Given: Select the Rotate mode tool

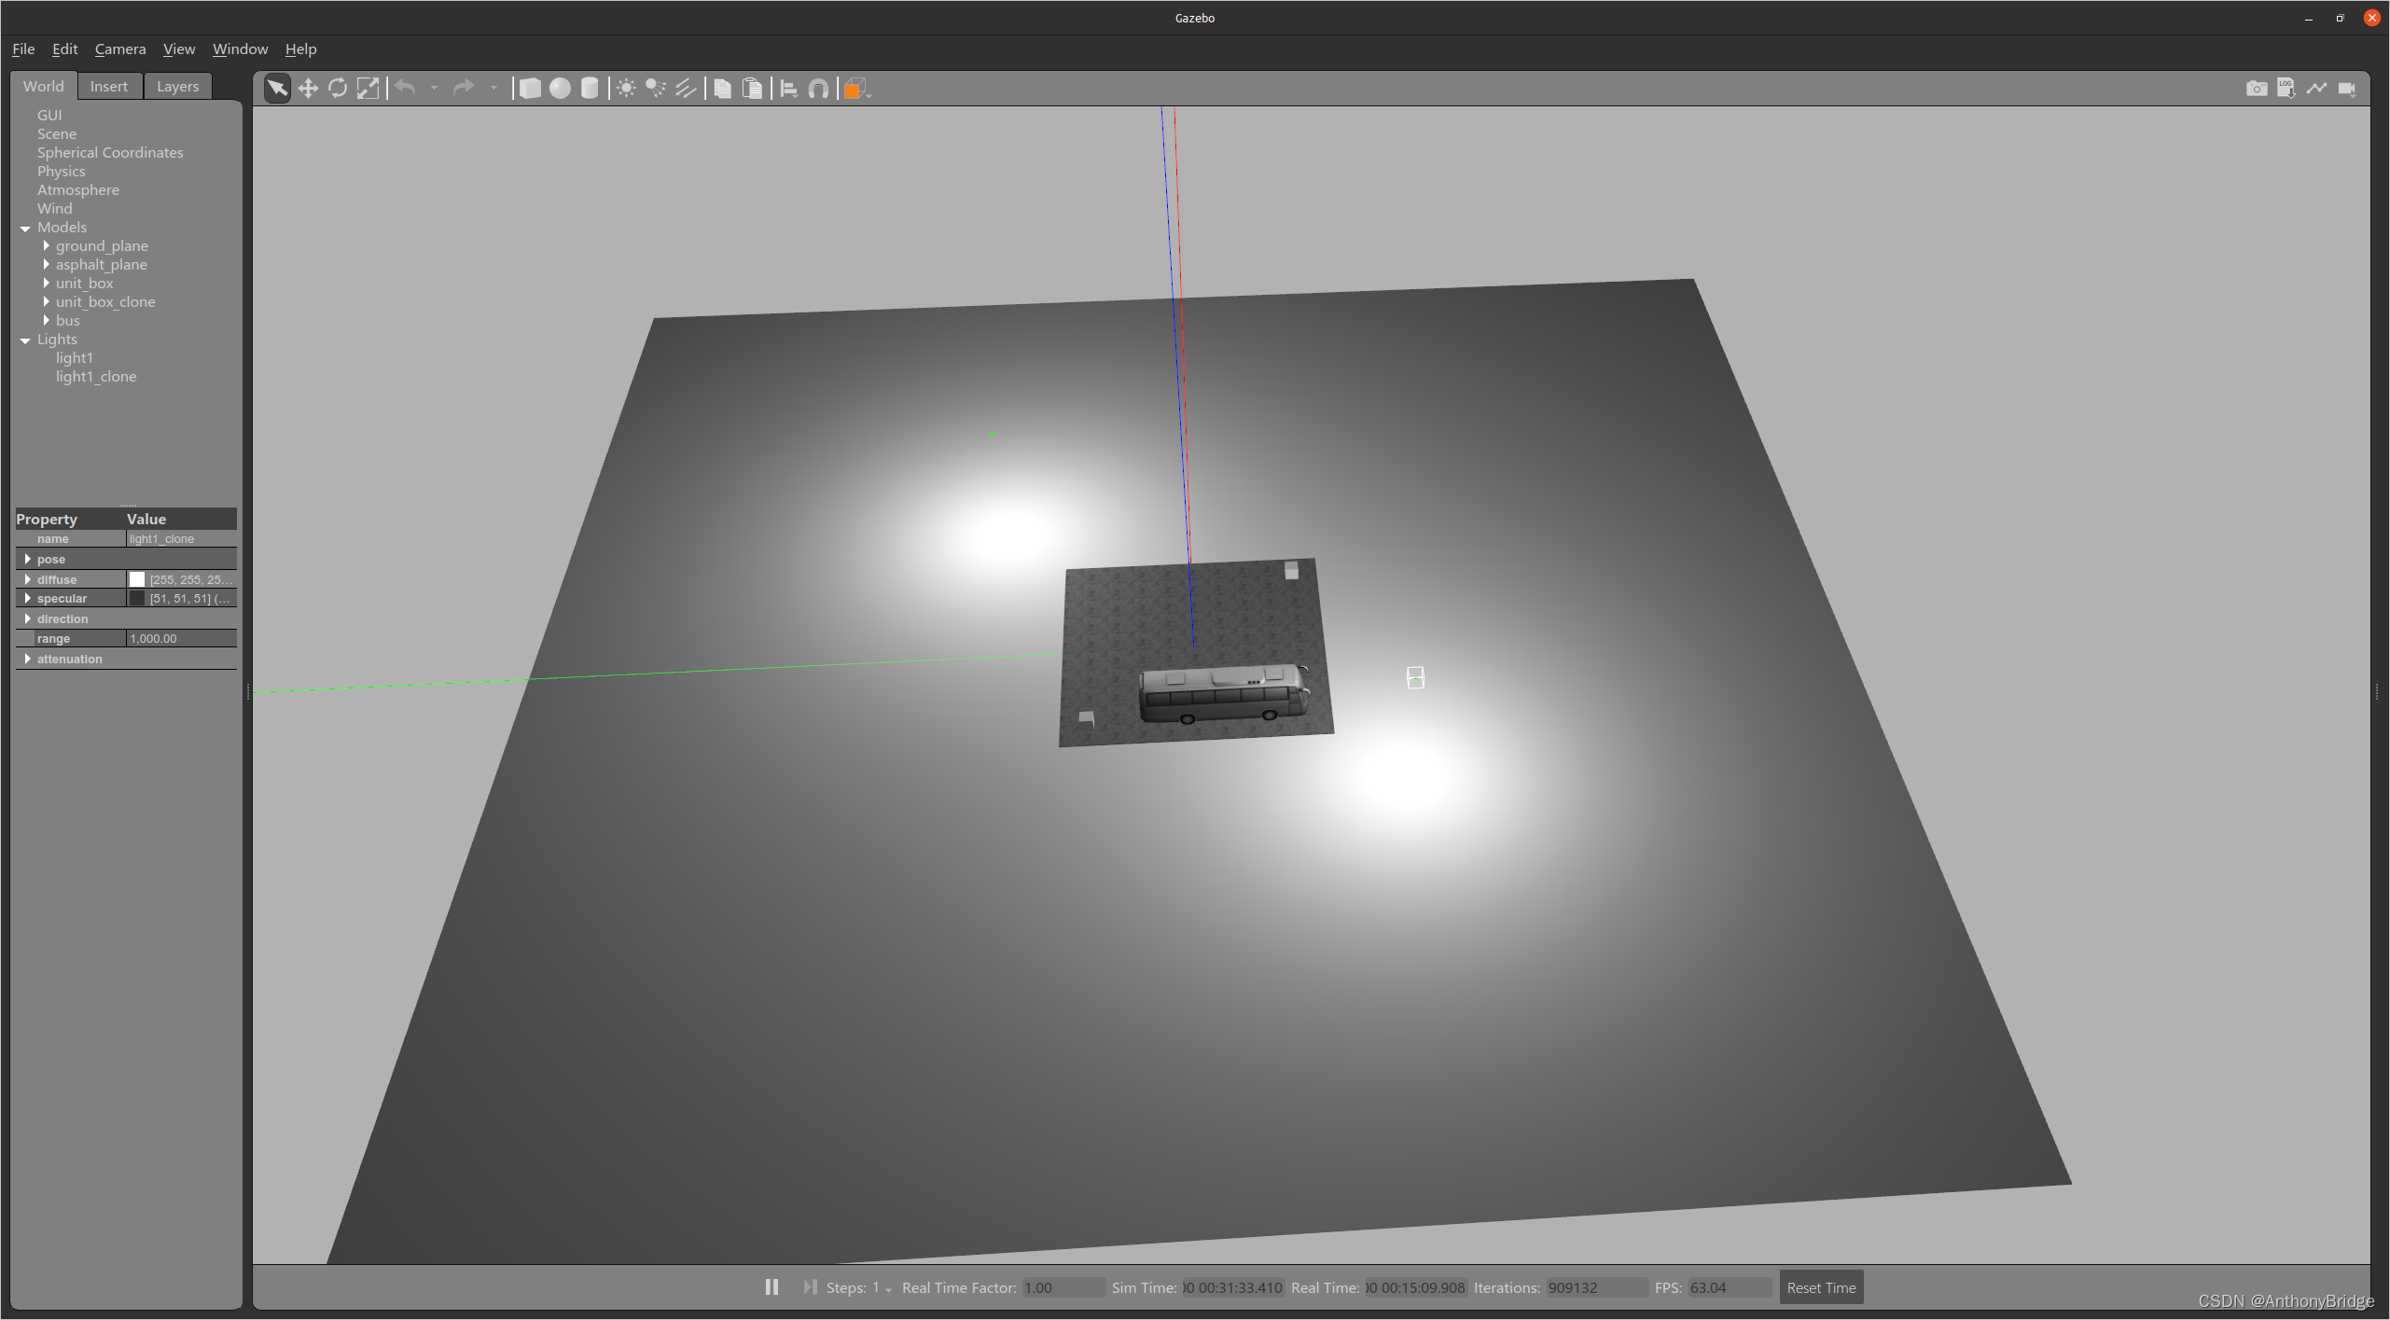Looking at the screenshot, I should coord(338,89).
